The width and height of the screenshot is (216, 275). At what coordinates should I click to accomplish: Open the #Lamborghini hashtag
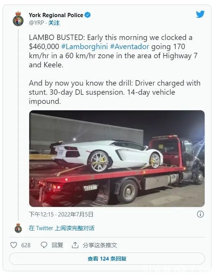click(84, 47)
